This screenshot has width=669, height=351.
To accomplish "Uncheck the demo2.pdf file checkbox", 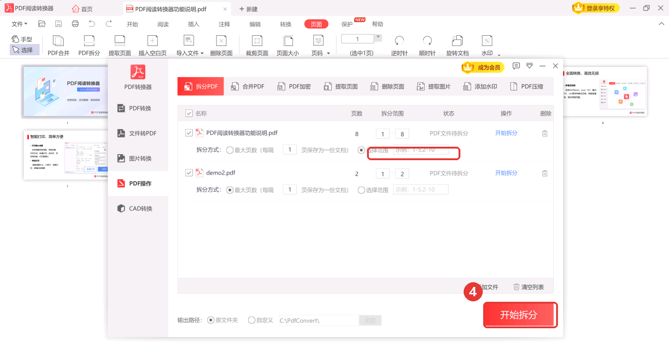I will pyautogui.click(x=189, y=173).
